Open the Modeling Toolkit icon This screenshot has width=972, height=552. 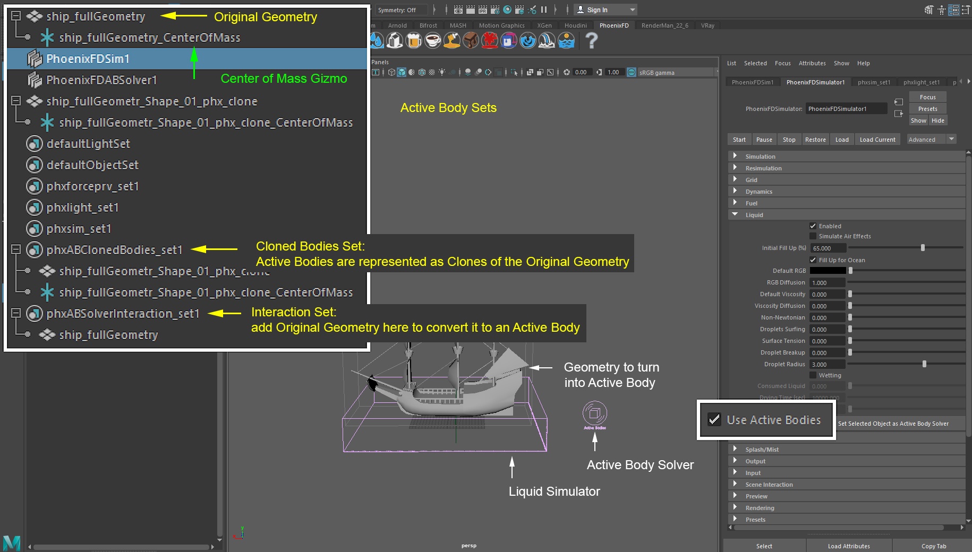[x=929, y=10]
